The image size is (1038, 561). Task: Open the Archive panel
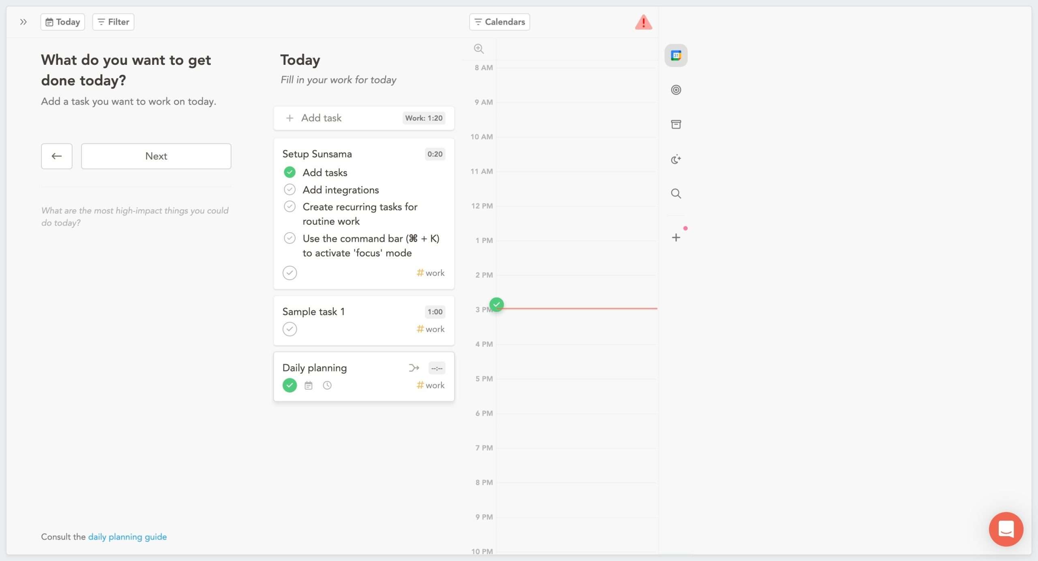(676, 124)
